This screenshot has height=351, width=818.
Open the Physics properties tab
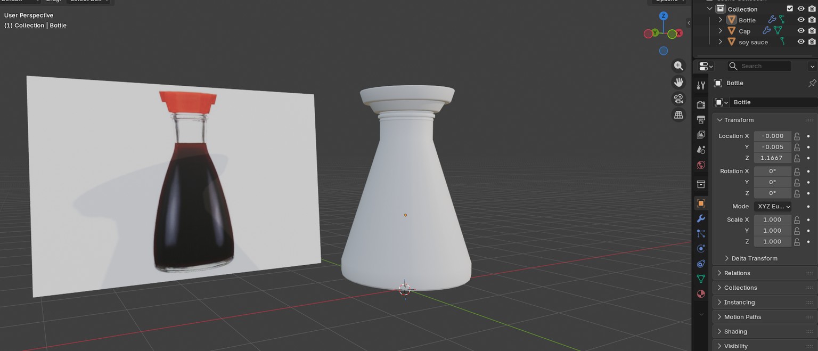[x=701, y=248]
